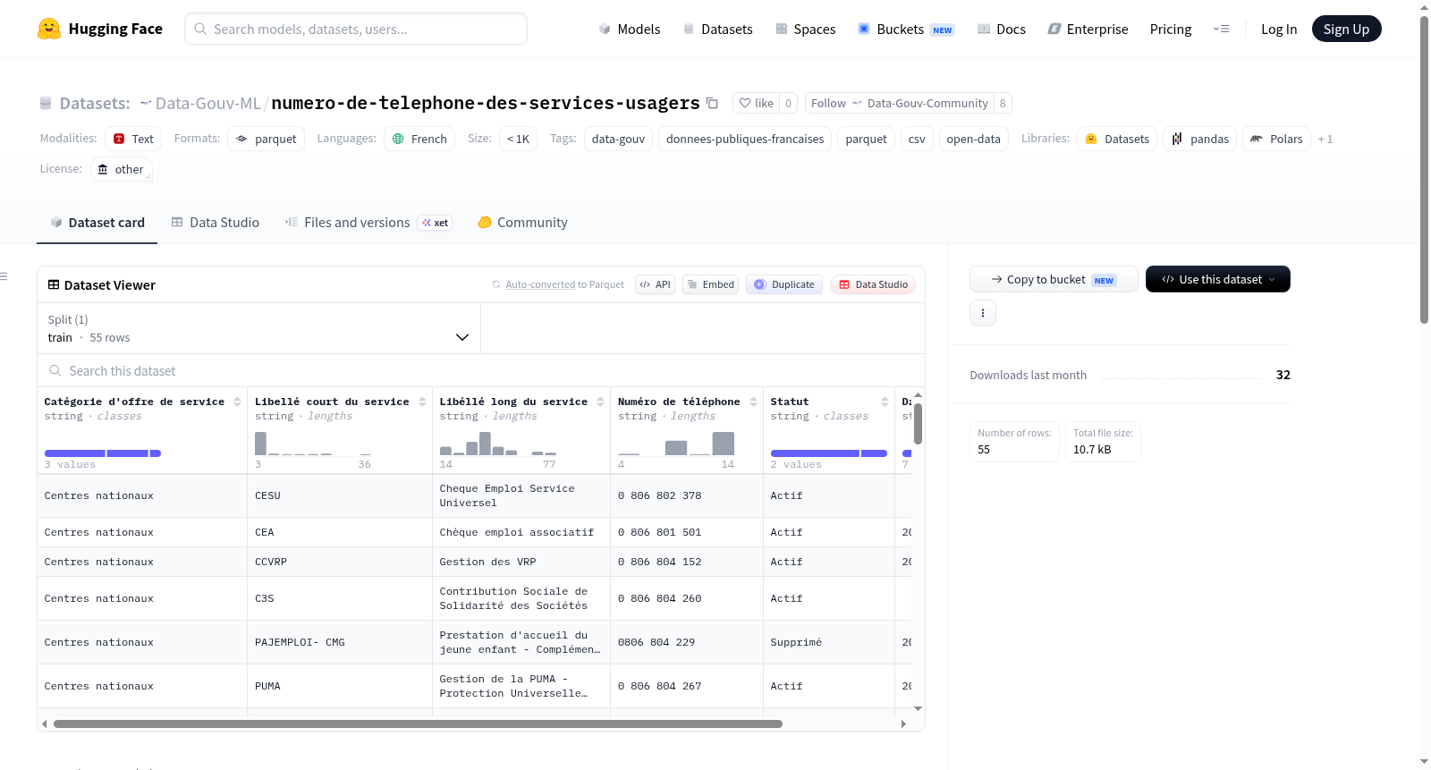Click the Hugging Face logo icon
The height and width of the screenshot is (770, 1431).
49,29
